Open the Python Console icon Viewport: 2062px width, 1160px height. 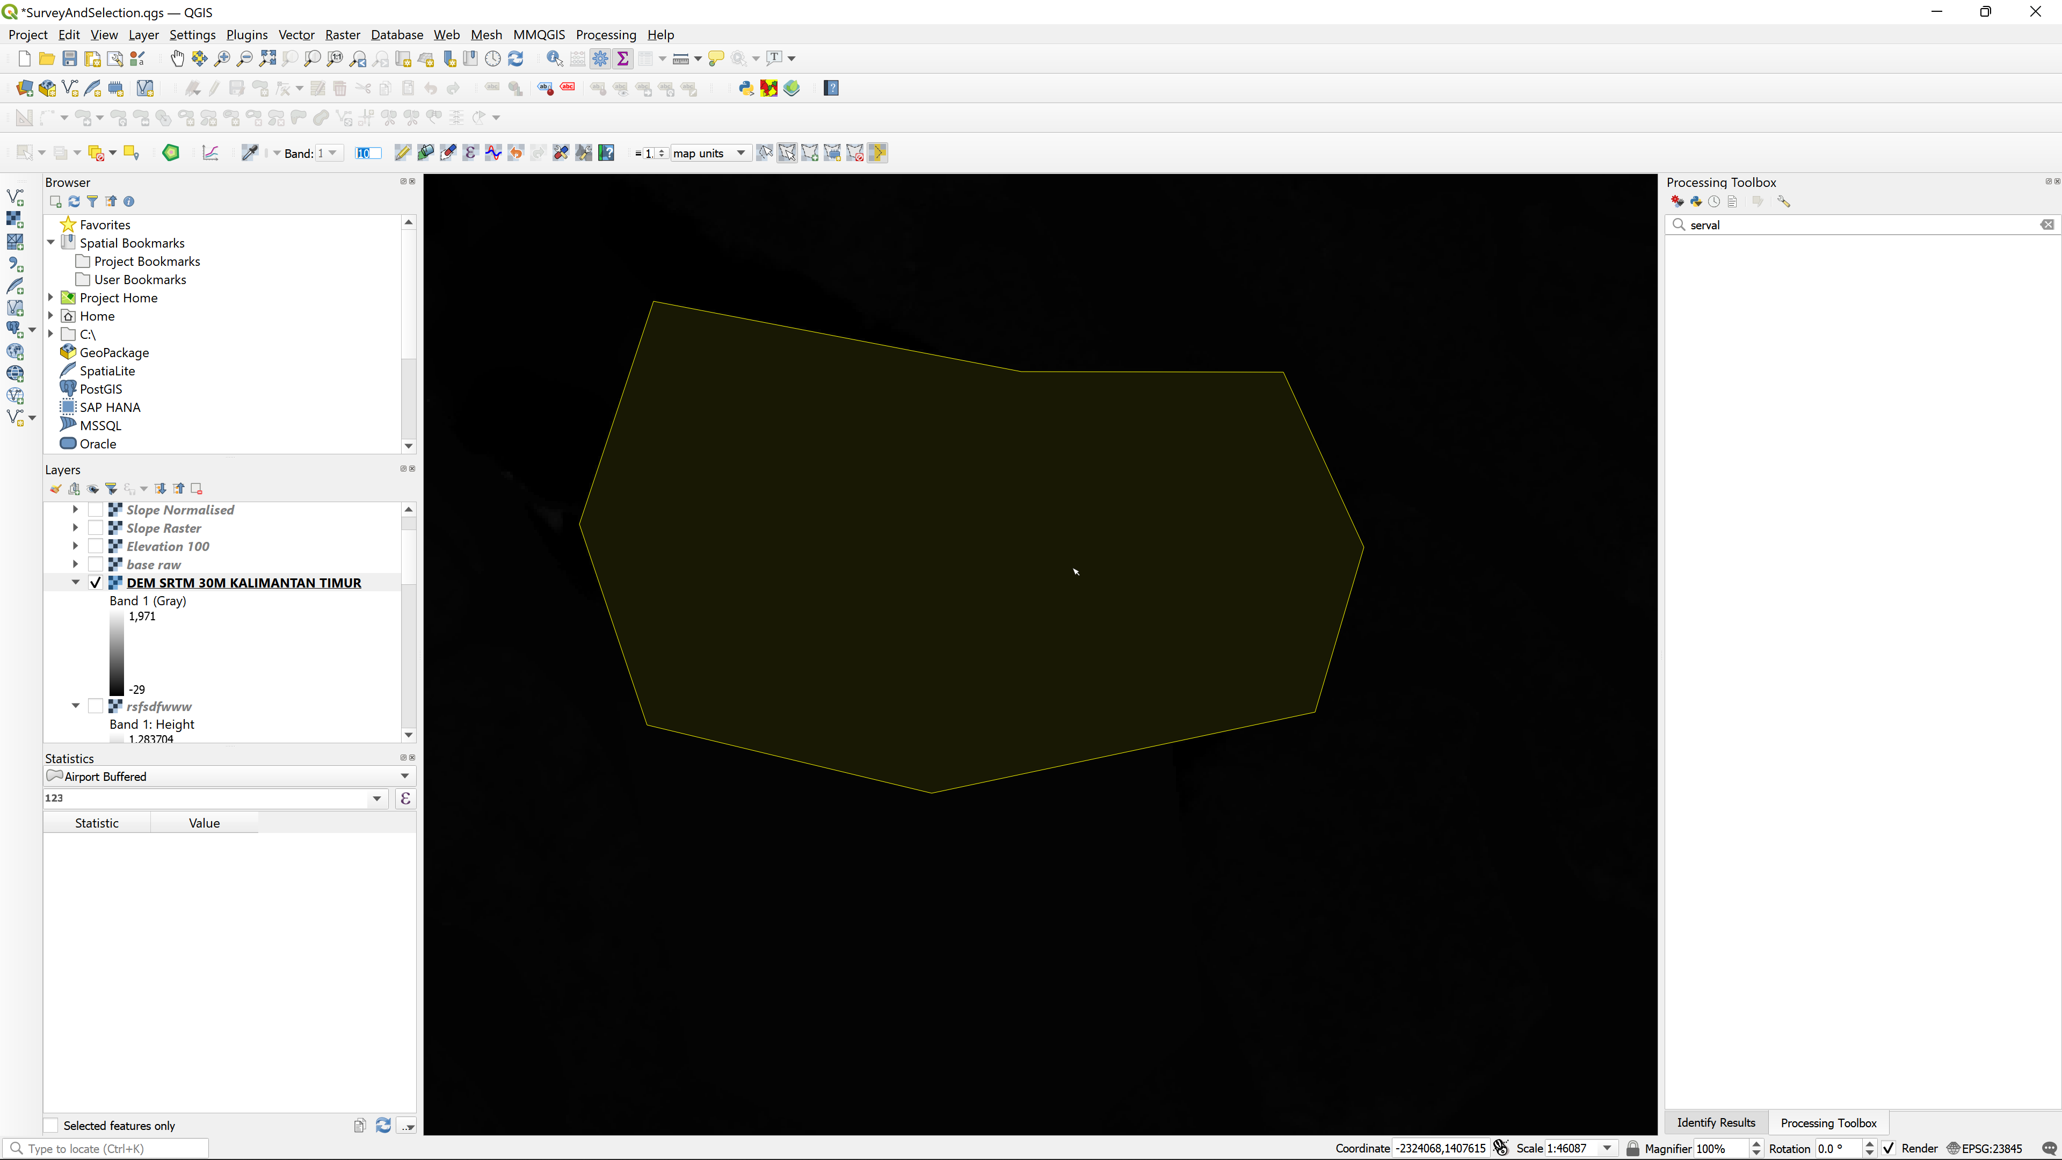(x=746, y=88)
